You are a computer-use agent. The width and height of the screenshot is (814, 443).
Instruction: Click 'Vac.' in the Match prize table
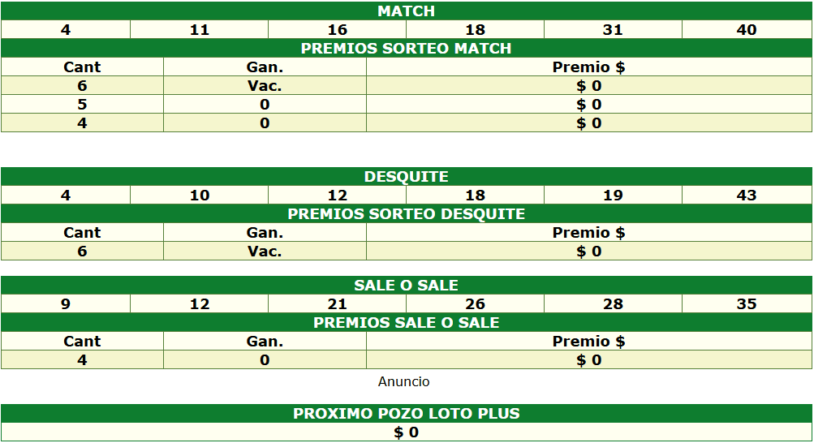pyautogui.click(x=265, y=86)
